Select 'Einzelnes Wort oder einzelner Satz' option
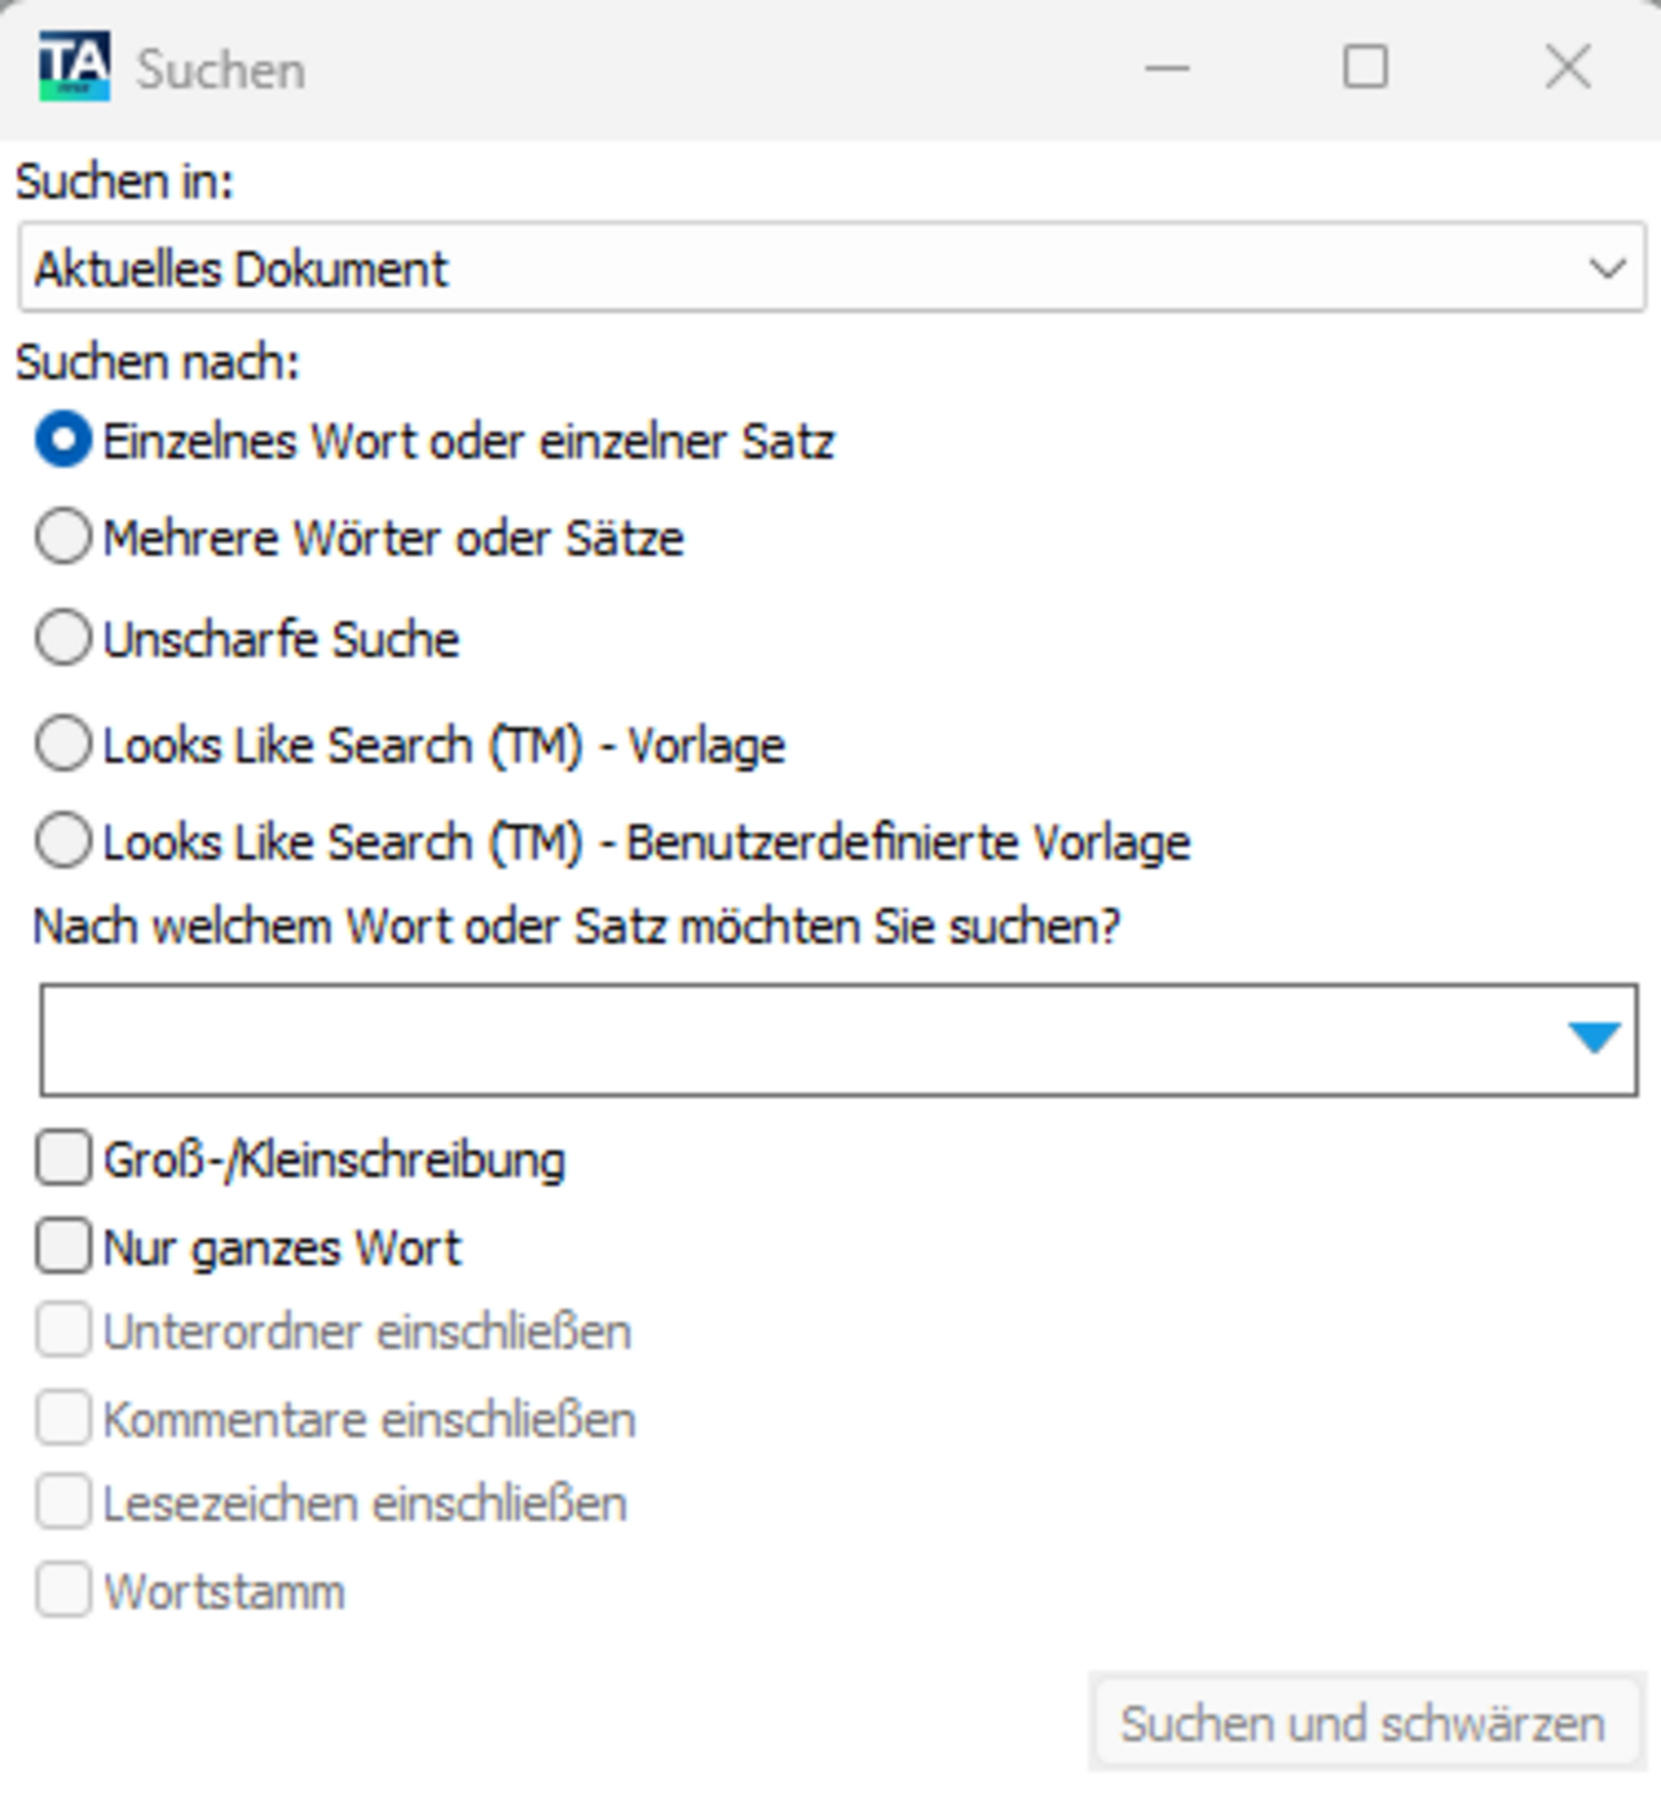This screenshot has height=1794, width=1661. click(63, 440)
